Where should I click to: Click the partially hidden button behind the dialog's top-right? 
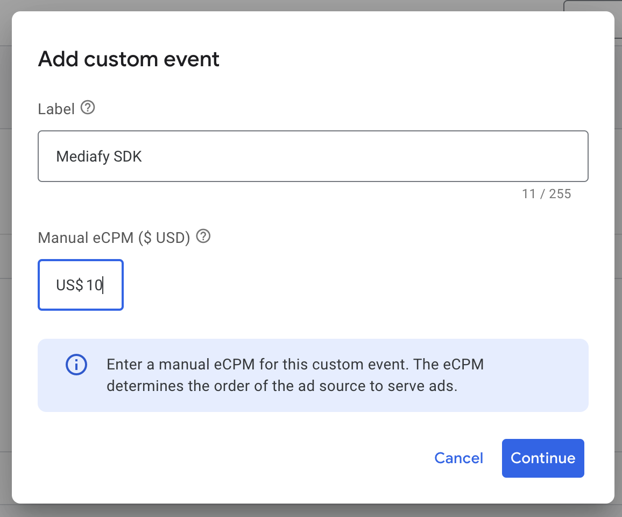pos(592,5)
